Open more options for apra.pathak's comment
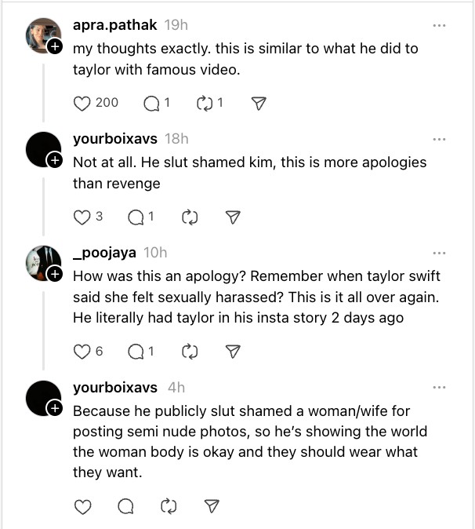Image resolution: width=475 pixels, height=529 pixels. (x=439, y=26)
